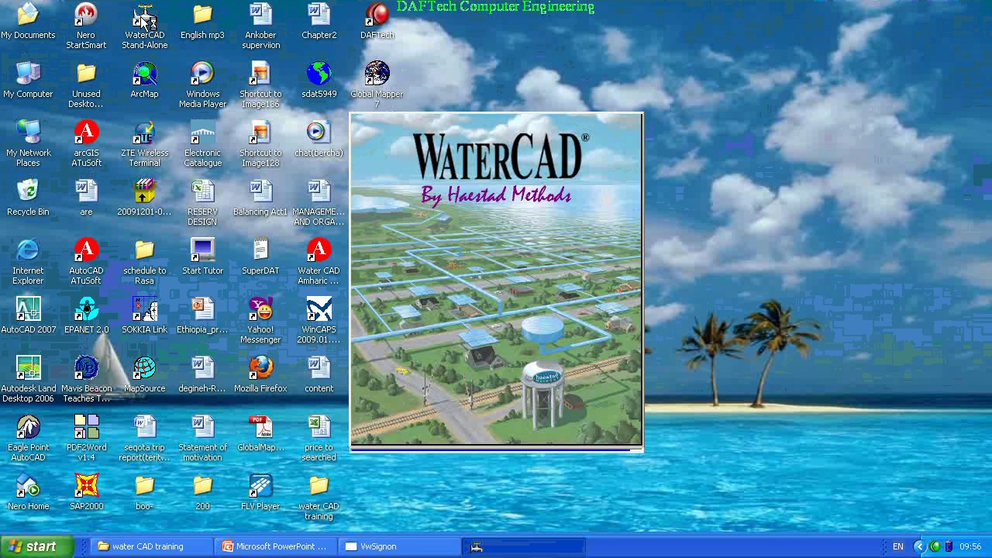Image resolution: width=992 pixels, height=558 pixels.
Task: Open Water CAD Amharic PDF
Action: (319, 250)
